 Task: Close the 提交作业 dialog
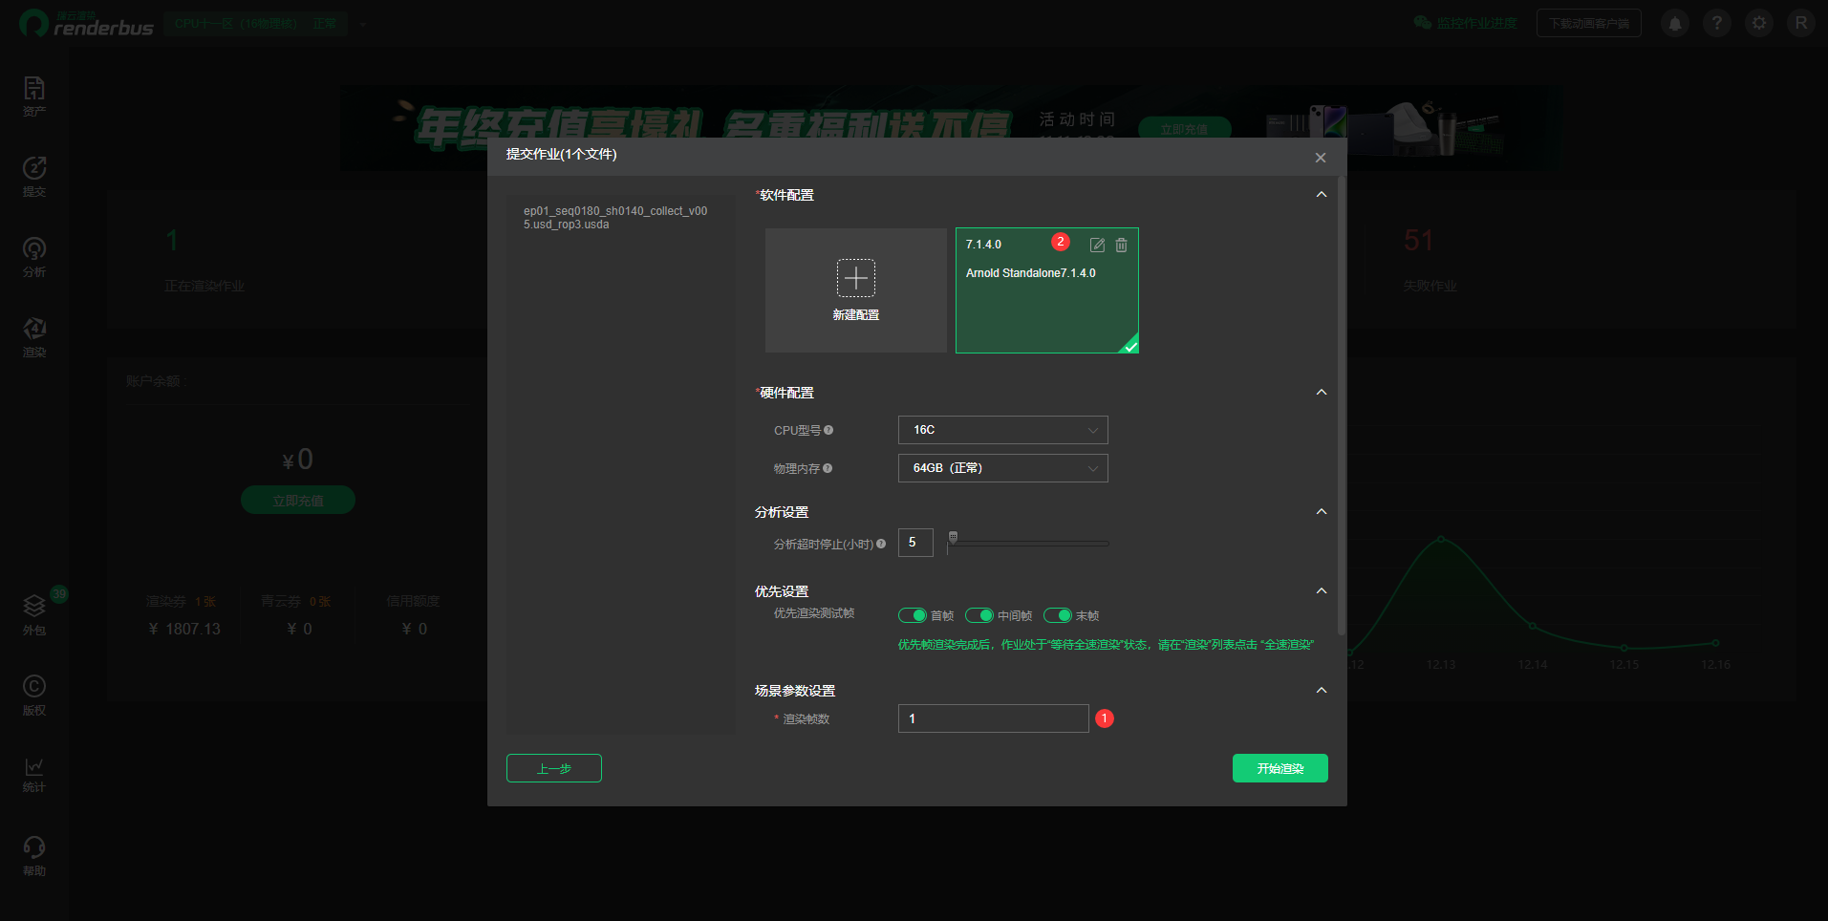[1320, 158]
